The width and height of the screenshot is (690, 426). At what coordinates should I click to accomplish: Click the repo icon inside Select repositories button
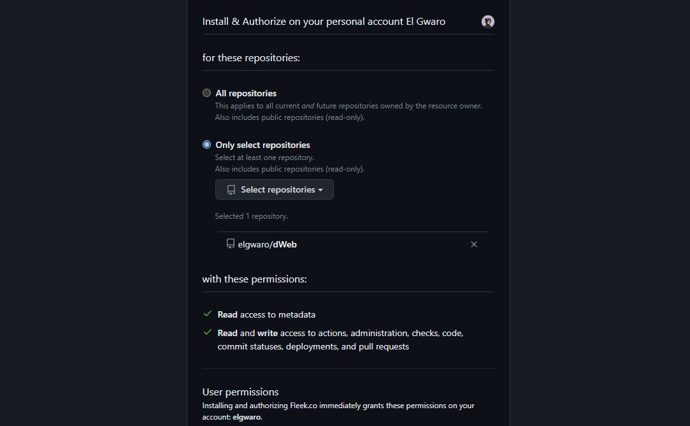tap(230, 189)
